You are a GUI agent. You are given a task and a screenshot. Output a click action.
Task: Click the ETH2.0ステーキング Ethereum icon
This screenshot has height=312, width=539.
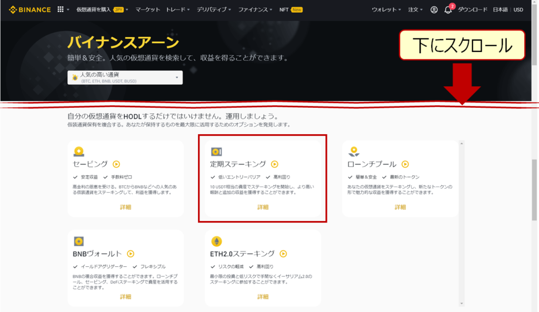click(216, 241)
